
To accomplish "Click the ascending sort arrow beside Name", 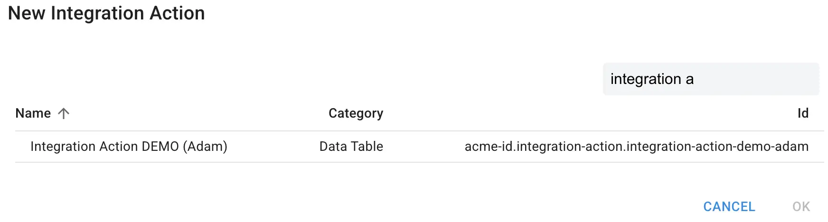I will (x=64, y=113).
